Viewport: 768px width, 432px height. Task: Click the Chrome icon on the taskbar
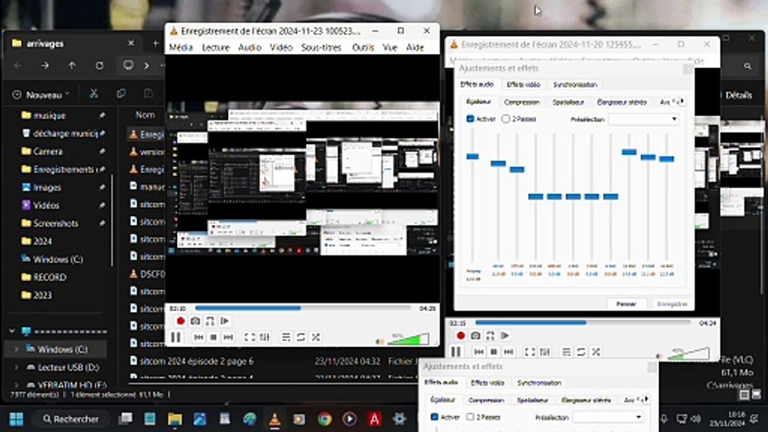[324, 419]
